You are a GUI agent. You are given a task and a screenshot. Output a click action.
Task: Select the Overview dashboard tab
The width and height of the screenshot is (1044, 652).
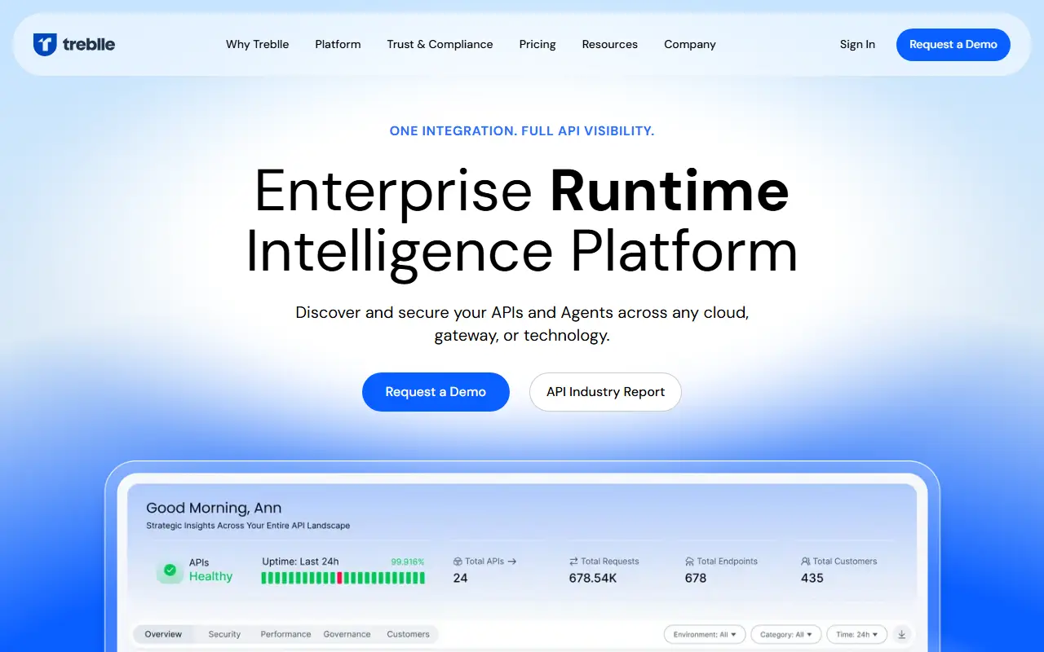click(x=163, y=634)
